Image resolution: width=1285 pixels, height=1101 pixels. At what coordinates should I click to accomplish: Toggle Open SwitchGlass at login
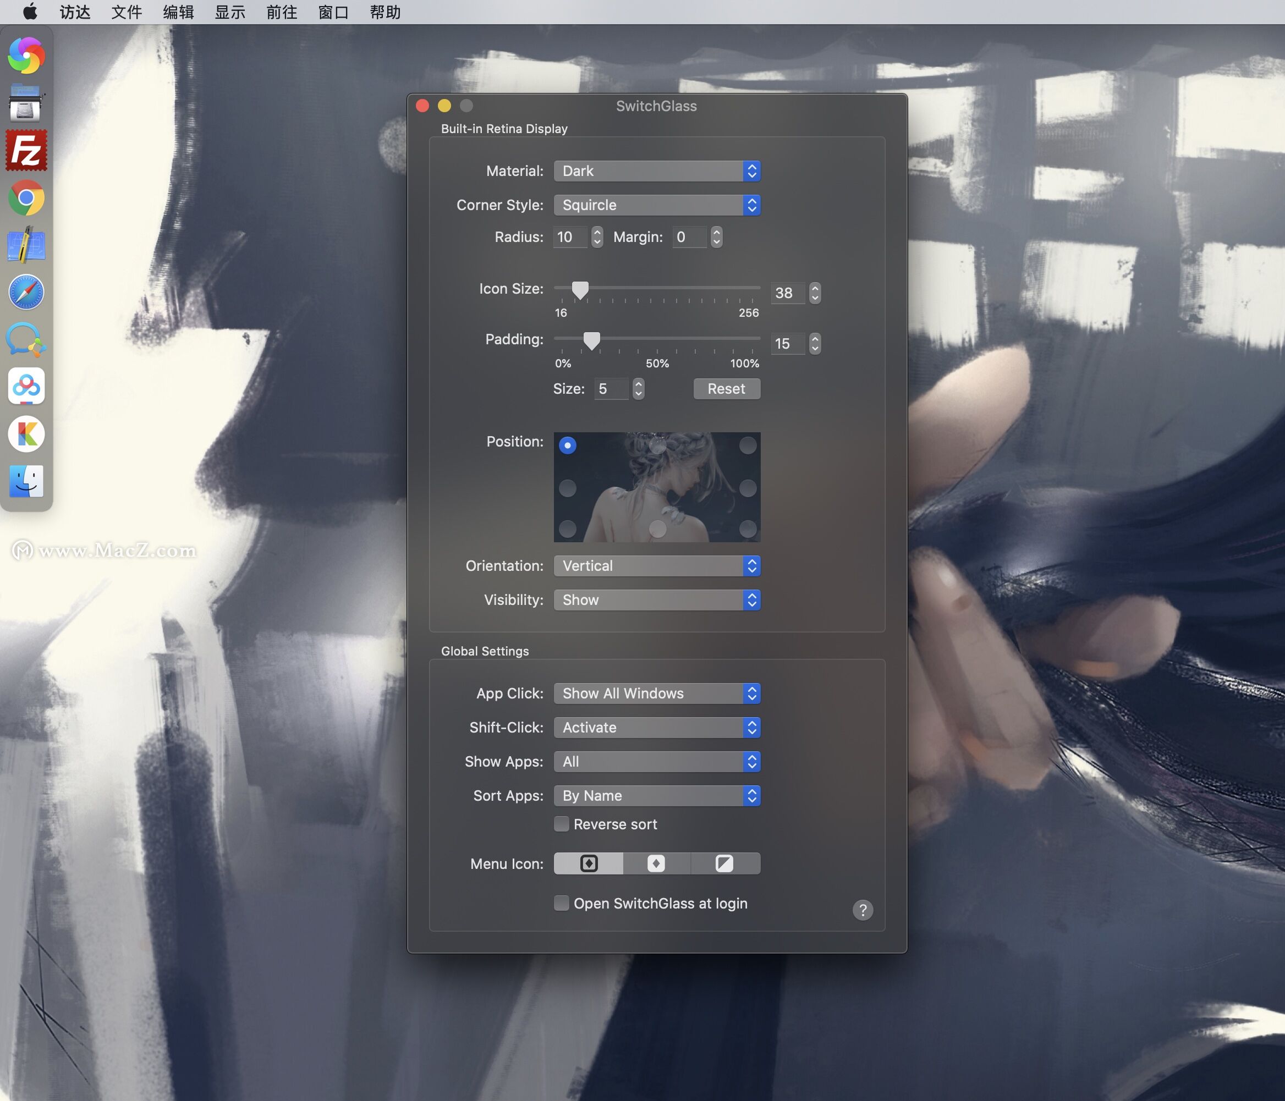(x=561, y=904)
